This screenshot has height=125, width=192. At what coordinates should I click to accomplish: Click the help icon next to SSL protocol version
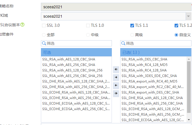[22, 25]
